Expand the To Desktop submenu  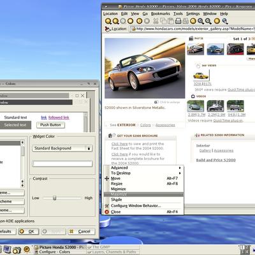pyautogui.click(x=143, y=173)
